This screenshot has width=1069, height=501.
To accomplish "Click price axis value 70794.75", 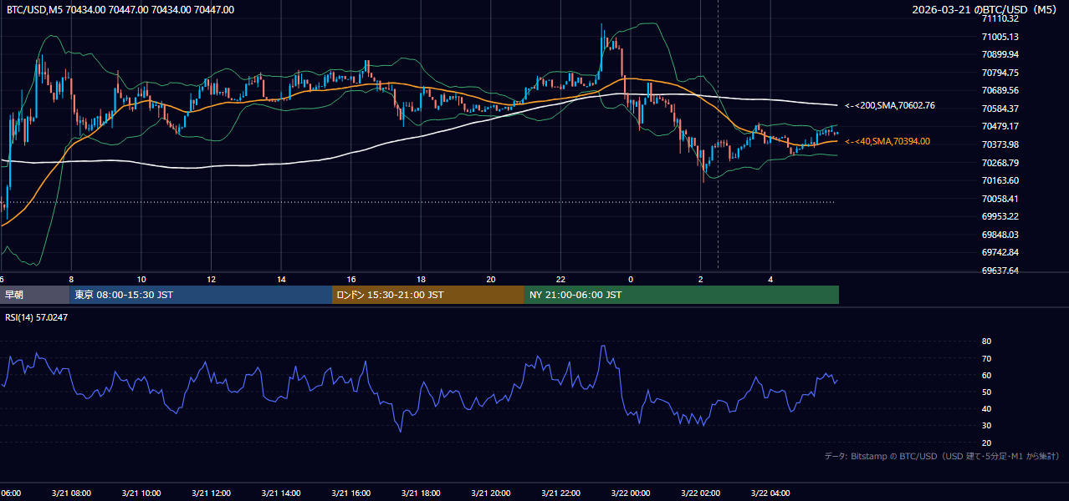I will pos(1000,73).
